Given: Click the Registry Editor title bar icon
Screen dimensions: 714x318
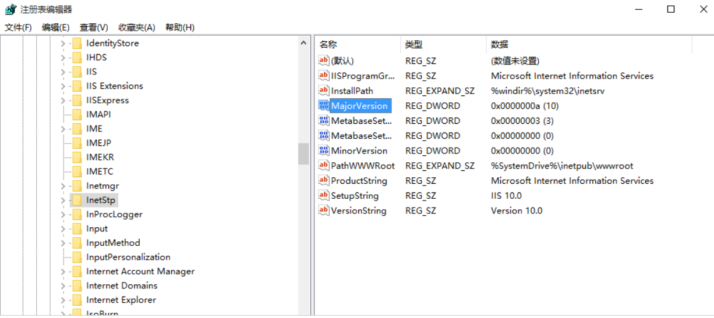Looking at the screenshot, I should coord(10,10).
